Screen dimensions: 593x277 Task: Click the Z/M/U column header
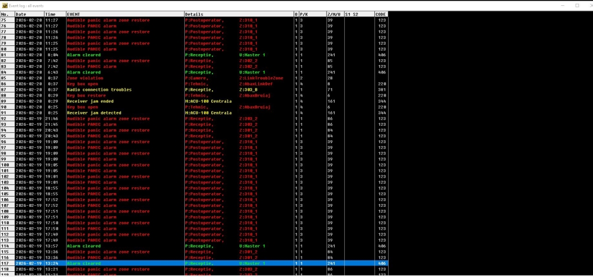(333, 14)
